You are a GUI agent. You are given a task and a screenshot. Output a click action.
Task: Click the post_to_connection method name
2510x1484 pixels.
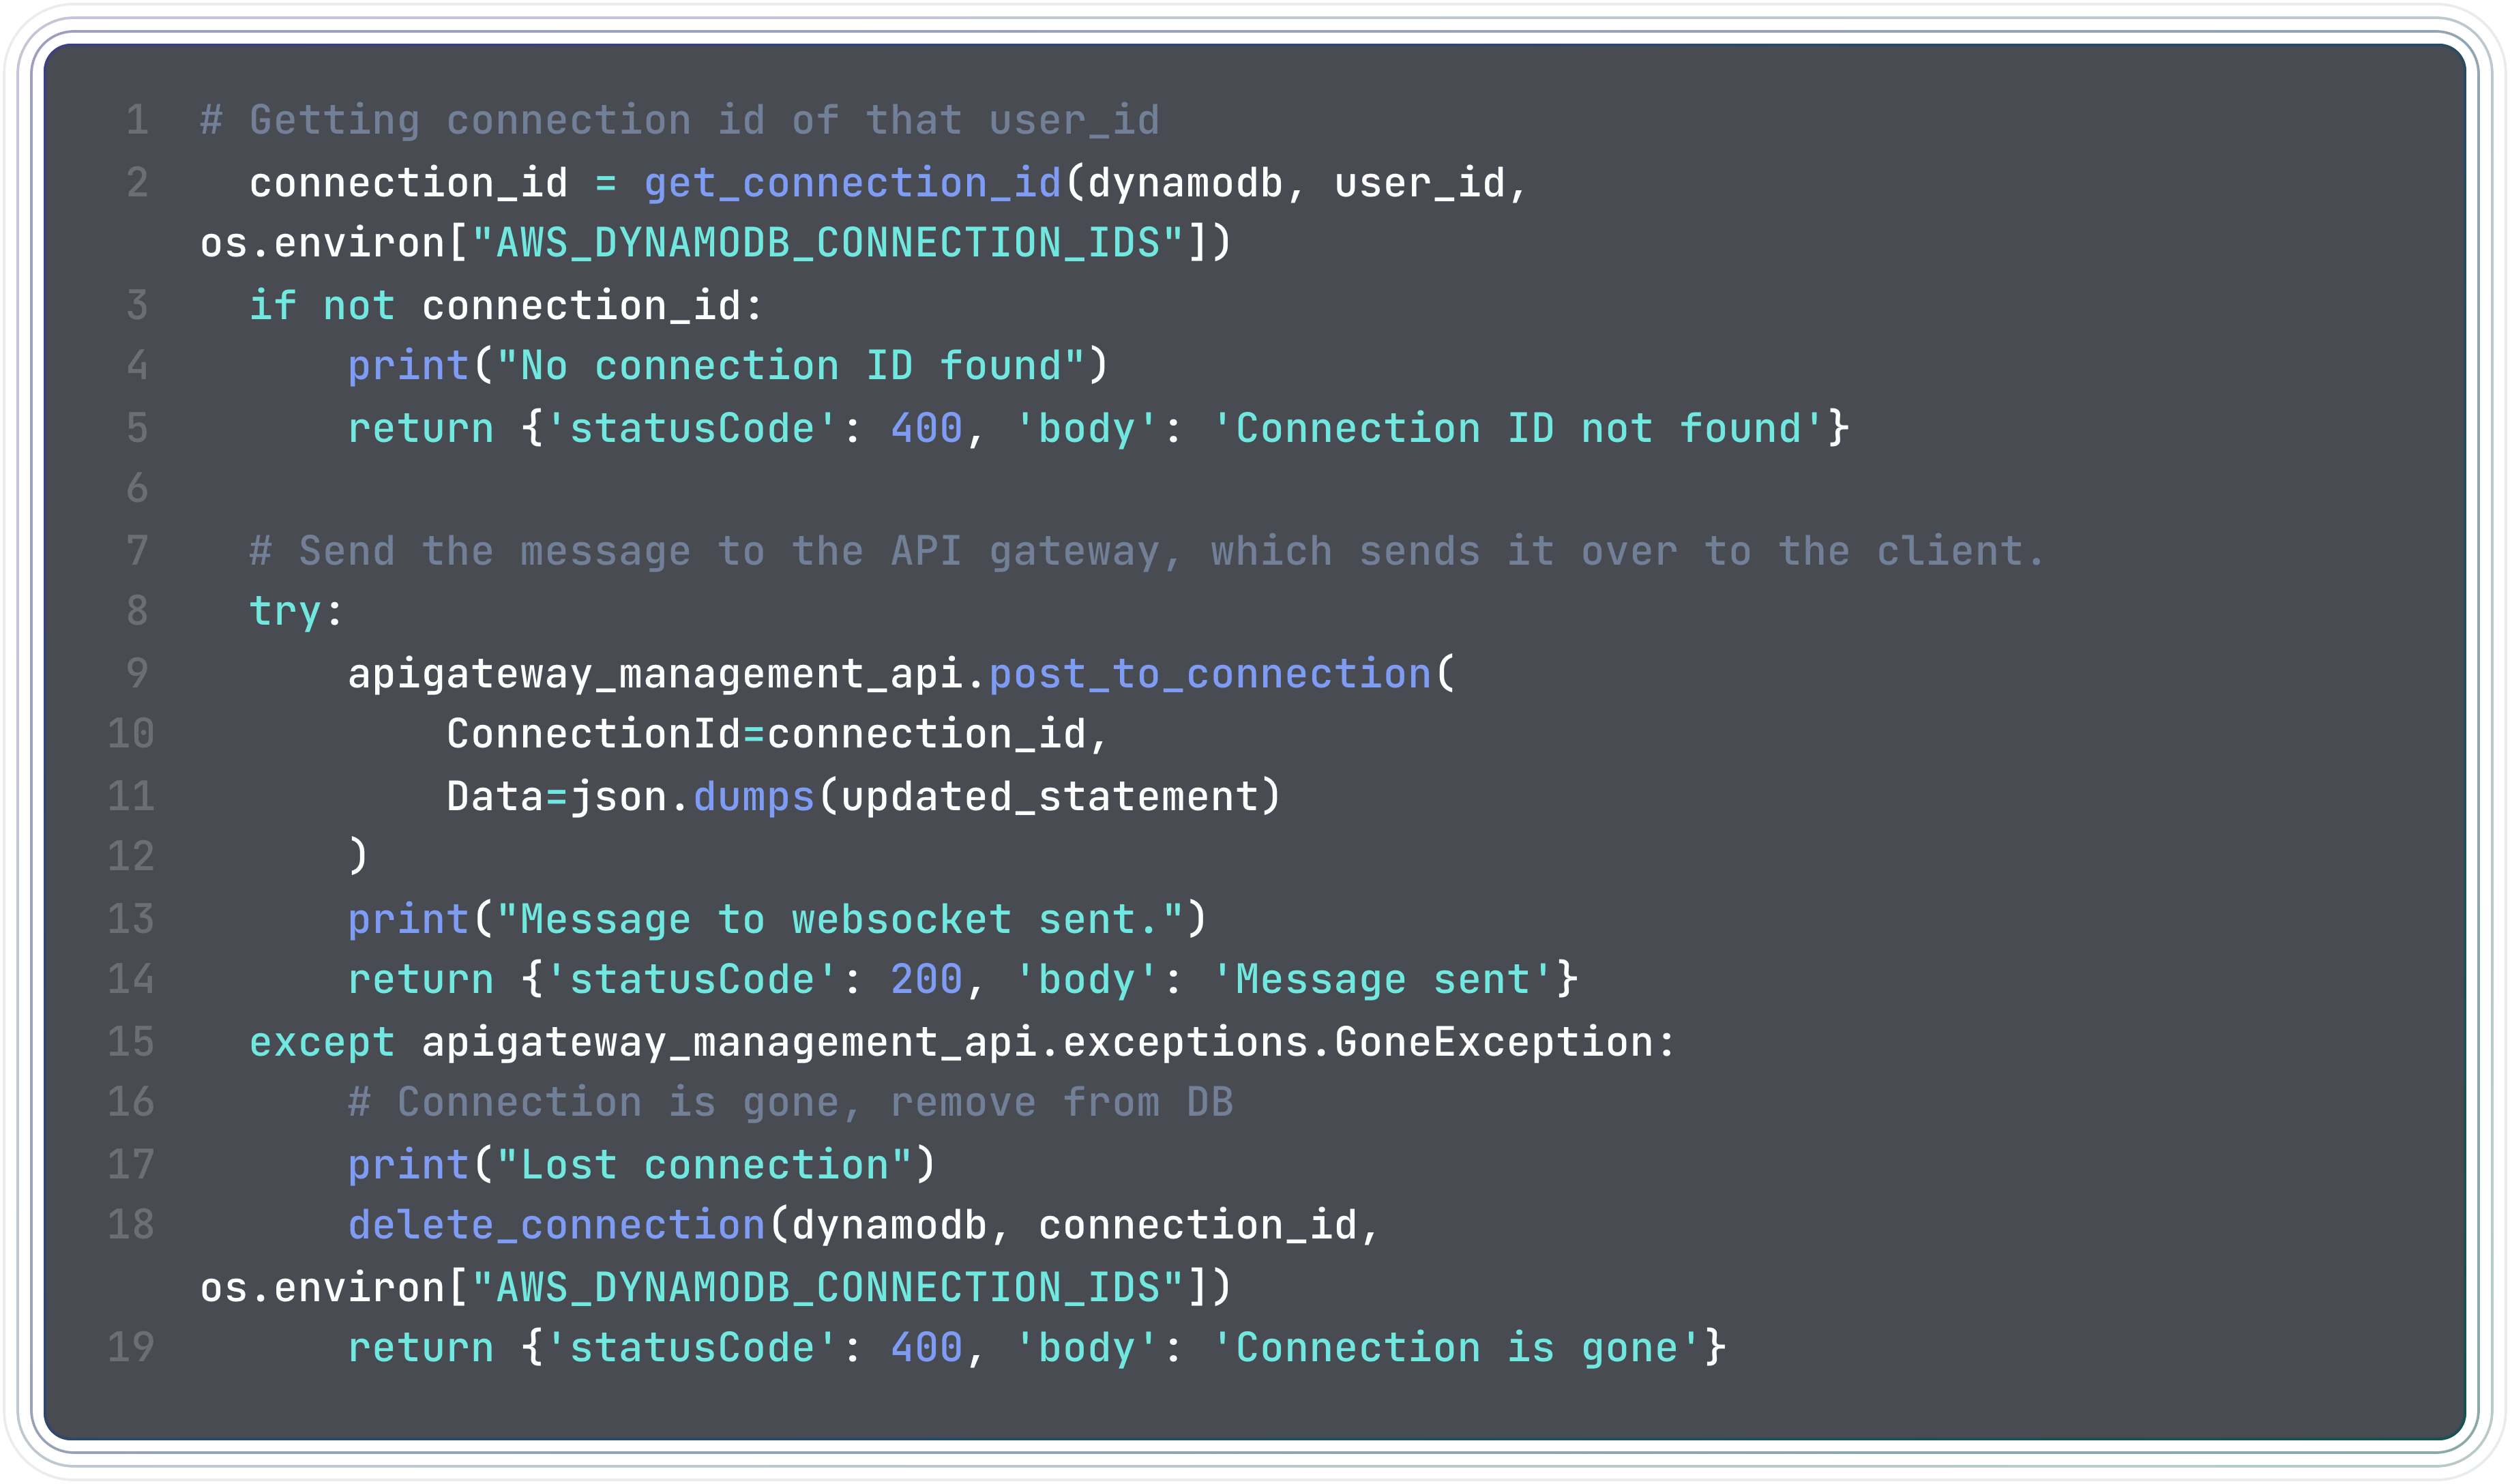1210,674
